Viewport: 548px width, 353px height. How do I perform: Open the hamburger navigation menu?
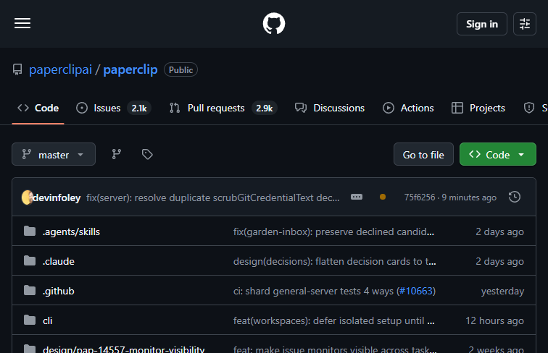coord(22,24)
